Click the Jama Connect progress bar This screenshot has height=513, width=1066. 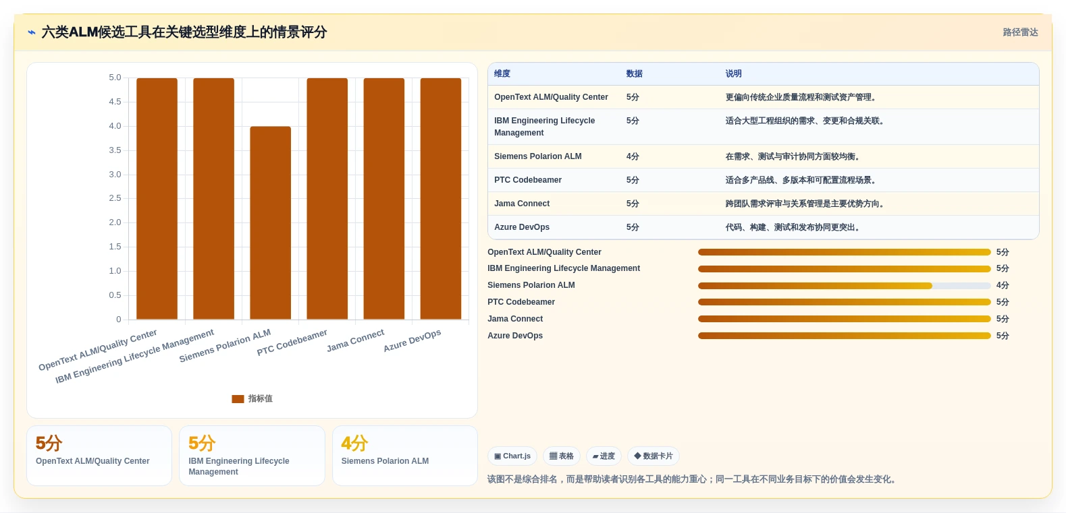845,319
